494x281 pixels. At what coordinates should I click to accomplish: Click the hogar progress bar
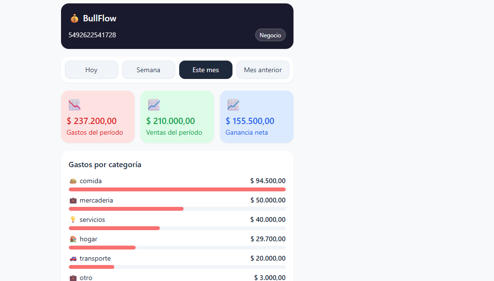[177, 248]
